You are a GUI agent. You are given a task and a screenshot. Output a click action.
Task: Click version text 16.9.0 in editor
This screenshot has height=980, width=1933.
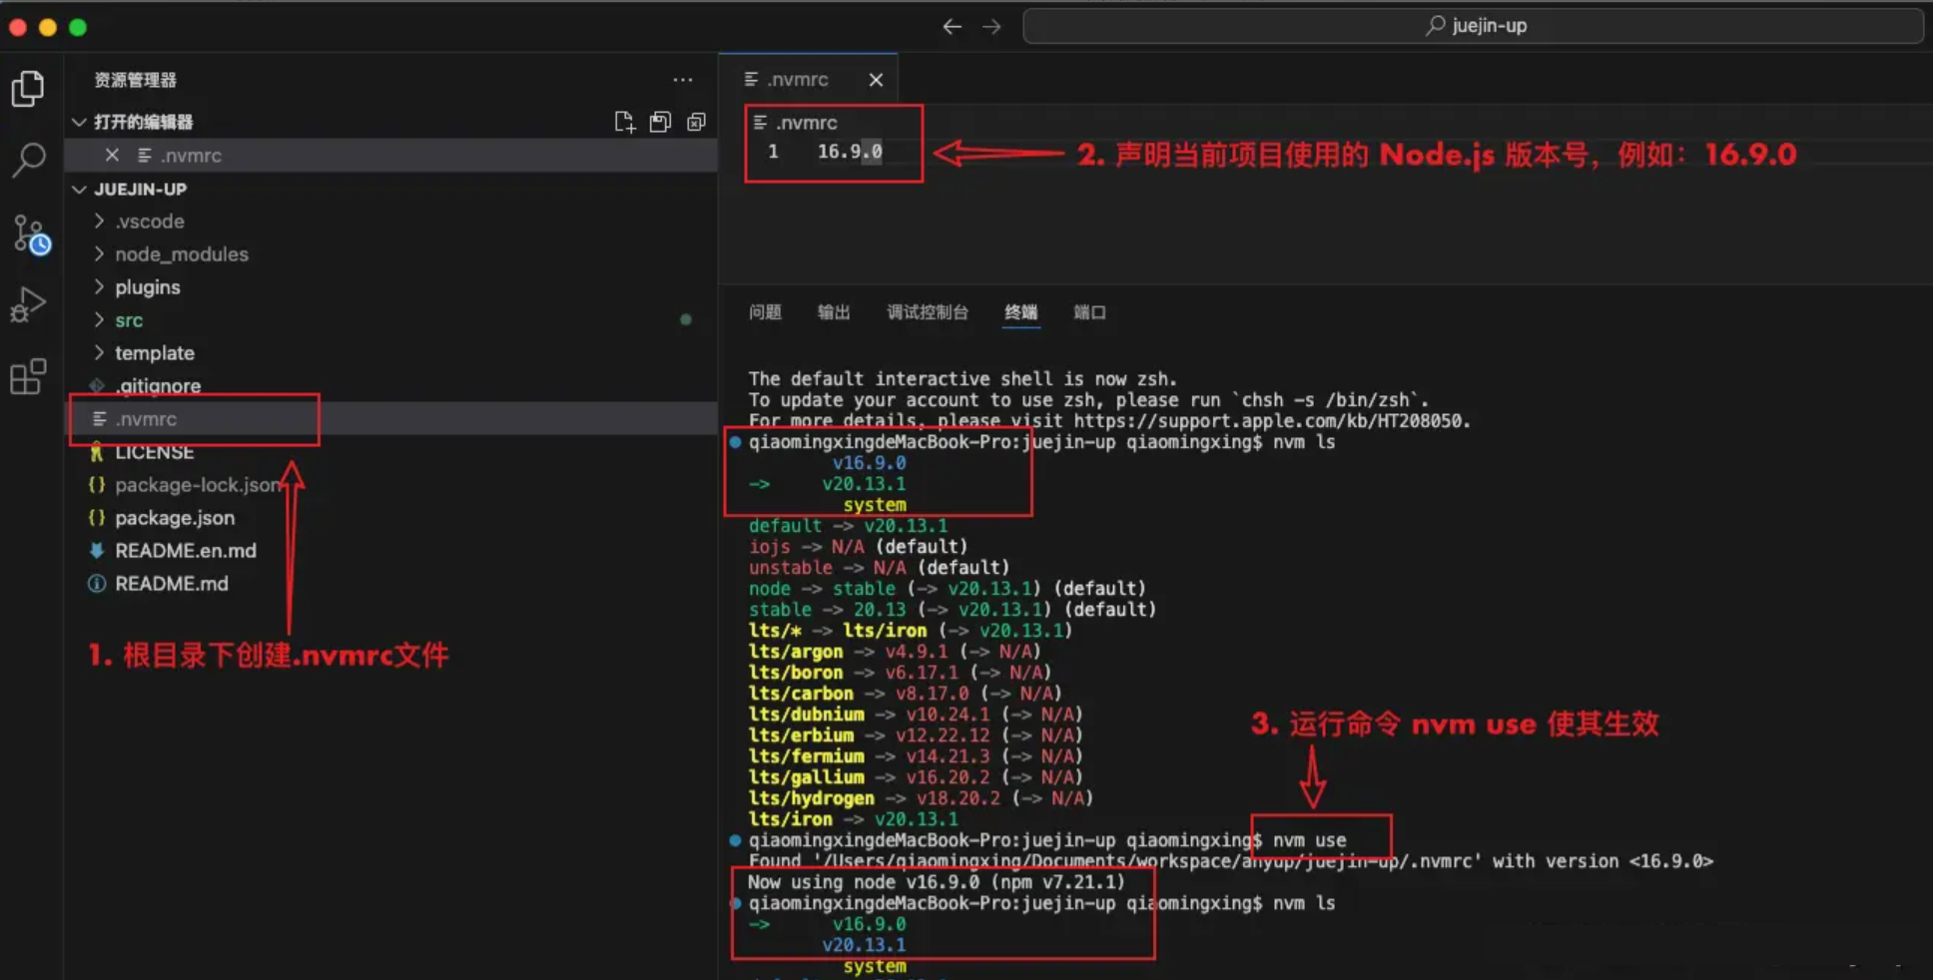pos(850,152)
